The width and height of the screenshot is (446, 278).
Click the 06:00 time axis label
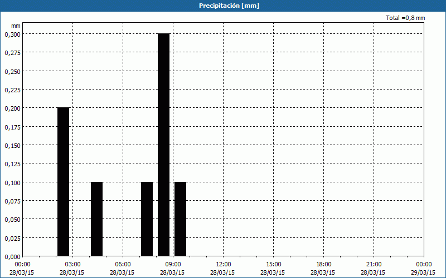123,265
